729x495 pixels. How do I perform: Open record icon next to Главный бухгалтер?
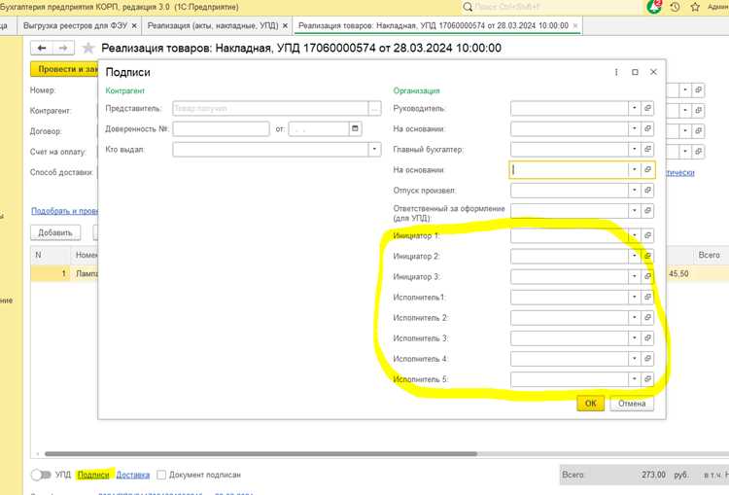pyautogui.click(x=647, y=150)
